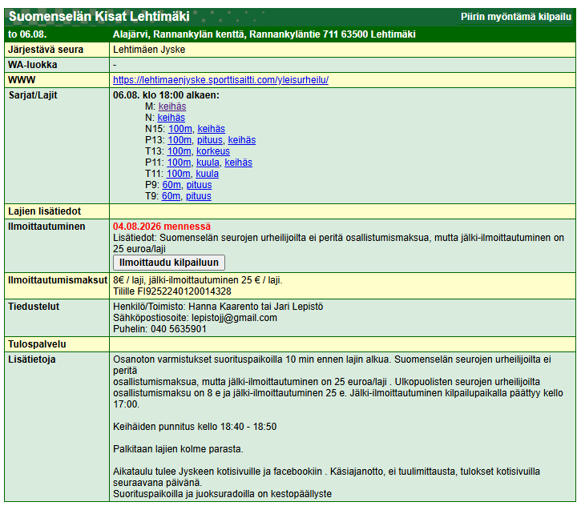
Task: Select P9 60m event link
Action: (171, 184)
